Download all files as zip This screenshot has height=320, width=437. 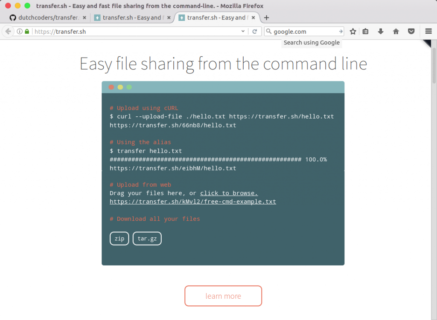[119, 238]
